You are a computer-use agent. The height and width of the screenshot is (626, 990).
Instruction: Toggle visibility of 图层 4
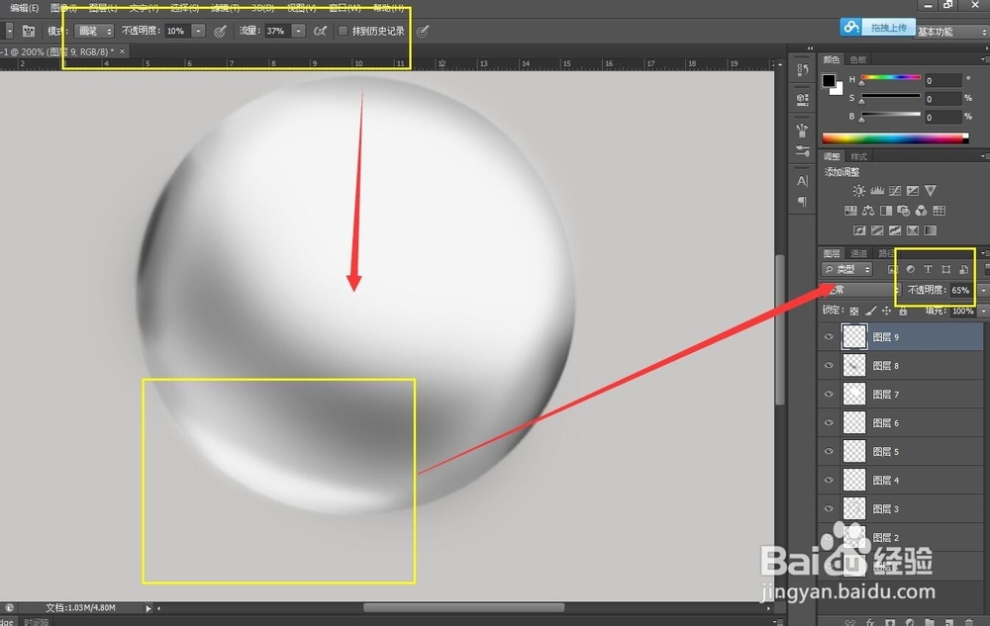829,481
